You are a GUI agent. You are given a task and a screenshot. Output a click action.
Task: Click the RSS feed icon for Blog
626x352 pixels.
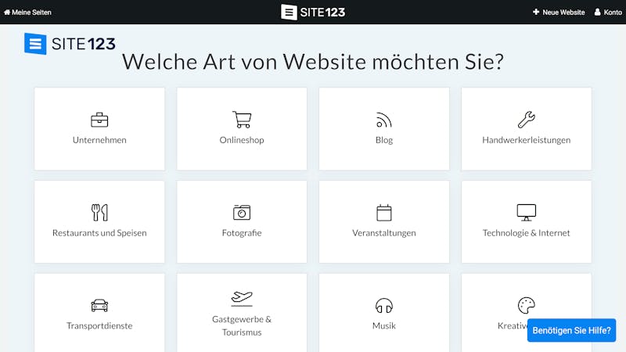pyautogui.click(x=383, y=120)
